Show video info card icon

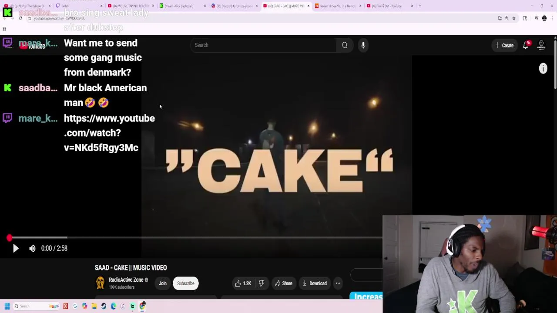[x=543, y=68]
